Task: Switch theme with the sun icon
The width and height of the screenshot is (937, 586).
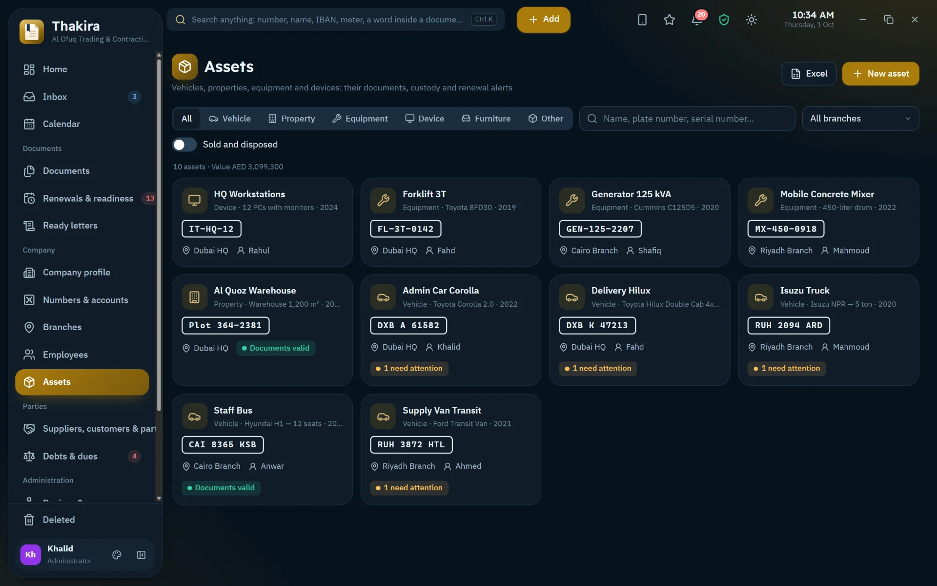Action: pos(752,20)
